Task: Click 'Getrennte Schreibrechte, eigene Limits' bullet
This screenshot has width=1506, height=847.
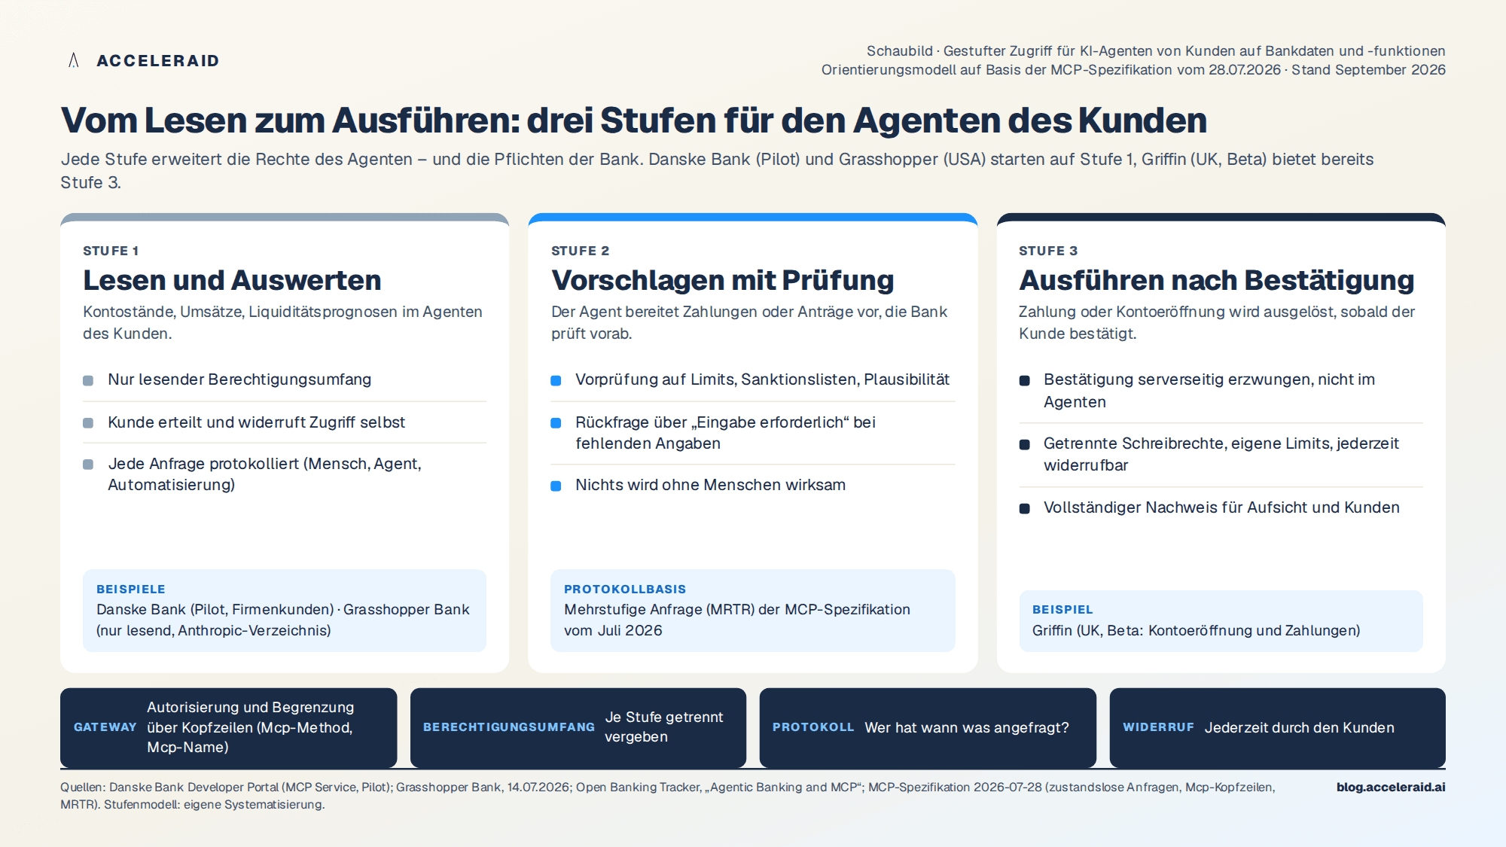Action: (1221, 454)
